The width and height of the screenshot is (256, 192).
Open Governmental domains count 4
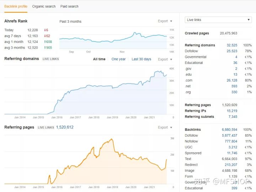coord(236,57)
